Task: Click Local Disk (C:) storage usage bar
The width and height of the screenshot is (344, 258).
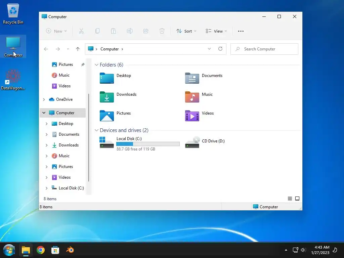Action: 148,144
